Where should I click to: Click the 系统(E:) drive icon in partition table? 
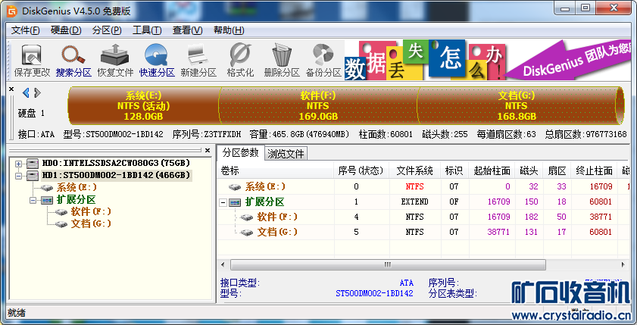[235, 187]
